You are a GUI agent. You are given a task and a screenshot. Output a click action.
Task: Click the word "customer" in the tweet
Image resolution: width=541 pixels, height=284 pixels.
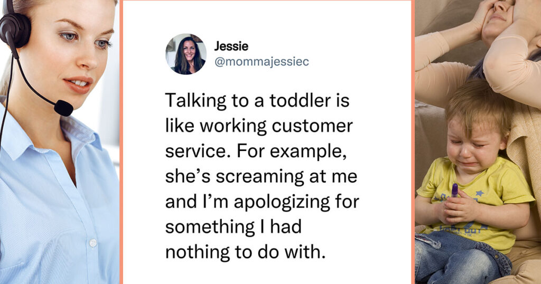[x=312, y=126]
